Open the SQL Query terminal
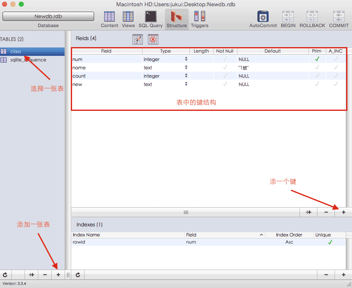The width and height of the screenshot is (352, 288). (x=150, y=17)
